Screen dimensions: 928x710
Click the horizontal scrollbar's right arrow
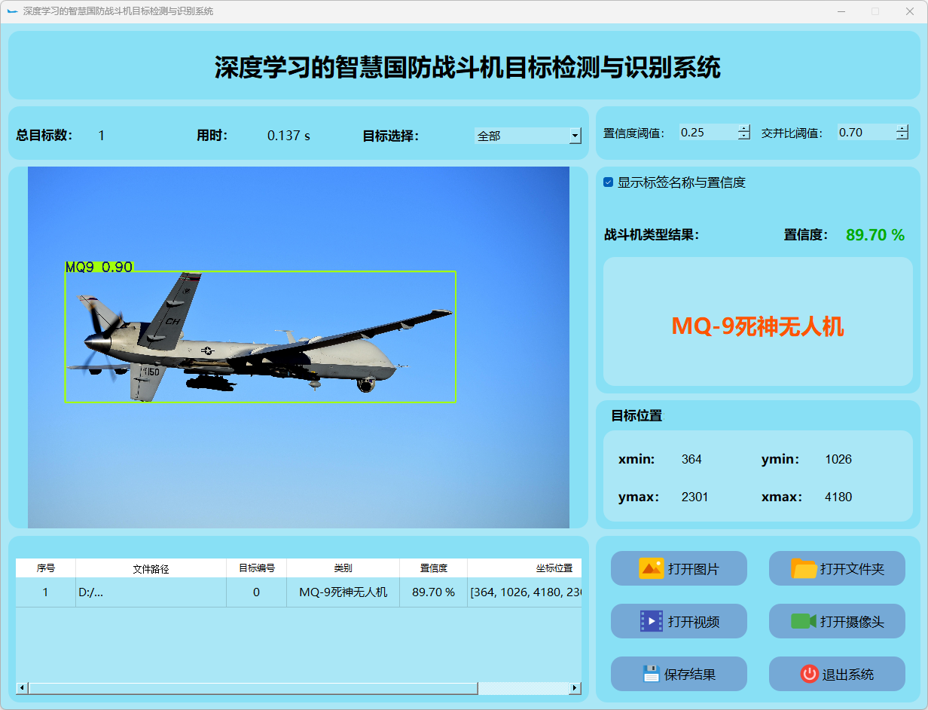tap(575, 688)
